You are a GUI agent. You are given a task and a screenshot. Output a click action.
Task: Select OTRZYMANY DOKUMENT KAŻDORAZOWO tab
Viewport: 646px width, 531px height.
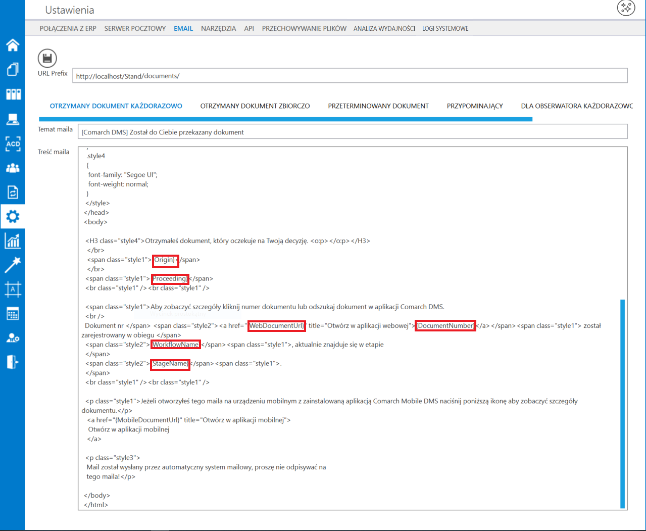click(x=116, y=106)
